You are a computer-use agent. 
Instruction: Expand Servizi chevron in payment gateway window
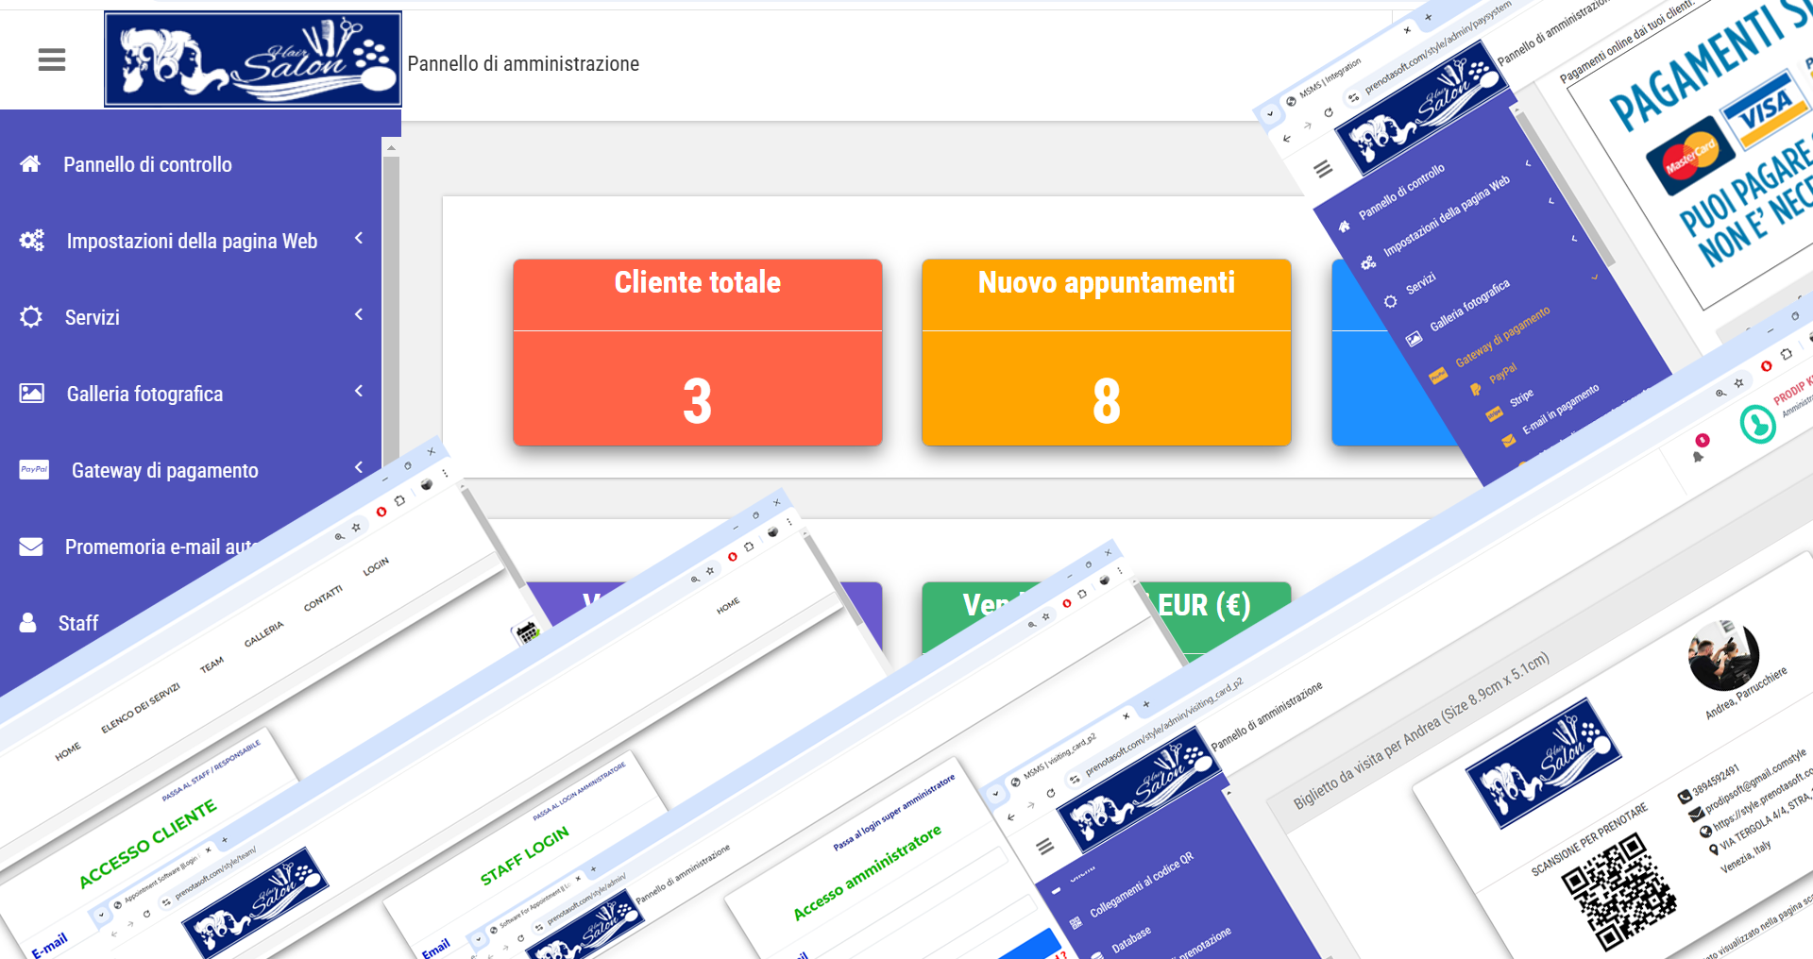tap(1550, 201)
